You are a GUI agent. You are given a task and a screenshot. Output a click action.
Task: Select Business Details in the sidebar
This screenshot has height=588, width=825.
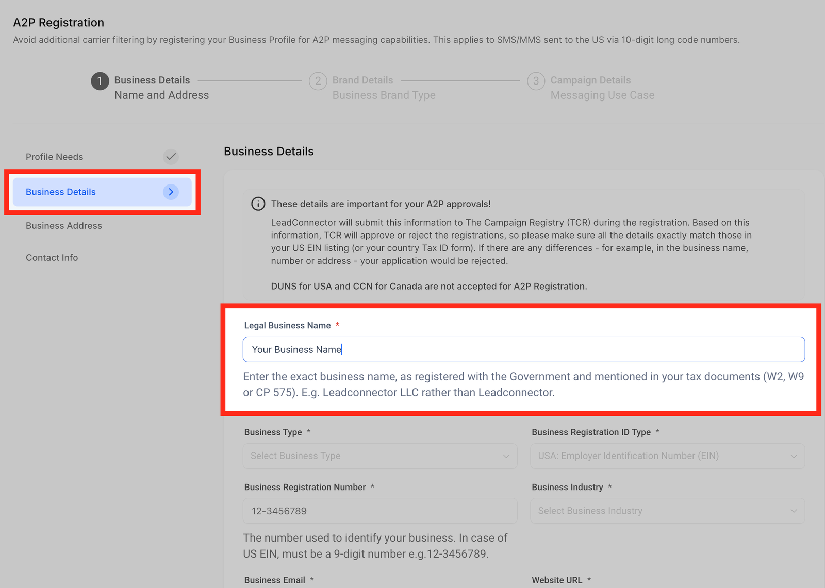(61, 192)
